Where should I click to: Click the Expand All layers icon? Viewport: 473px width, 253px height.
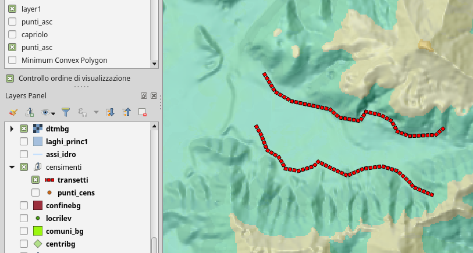110,112
